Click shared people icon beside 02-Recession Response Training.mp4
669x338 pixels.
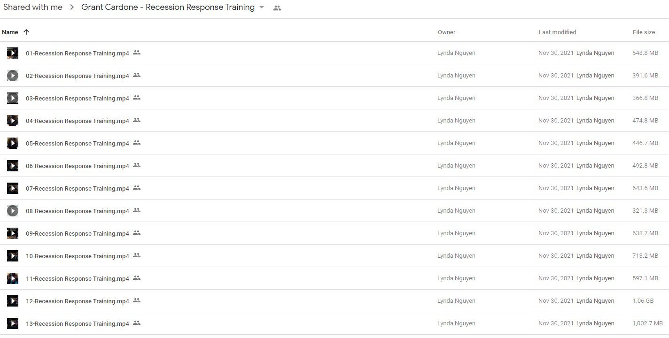(137, 75)
